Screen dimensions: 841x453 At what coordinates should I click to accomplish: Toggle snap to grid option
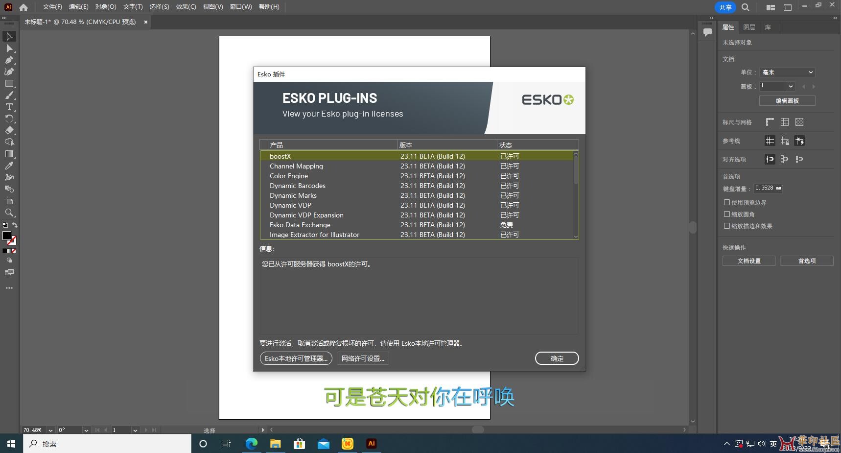click(x=785, y=159)
